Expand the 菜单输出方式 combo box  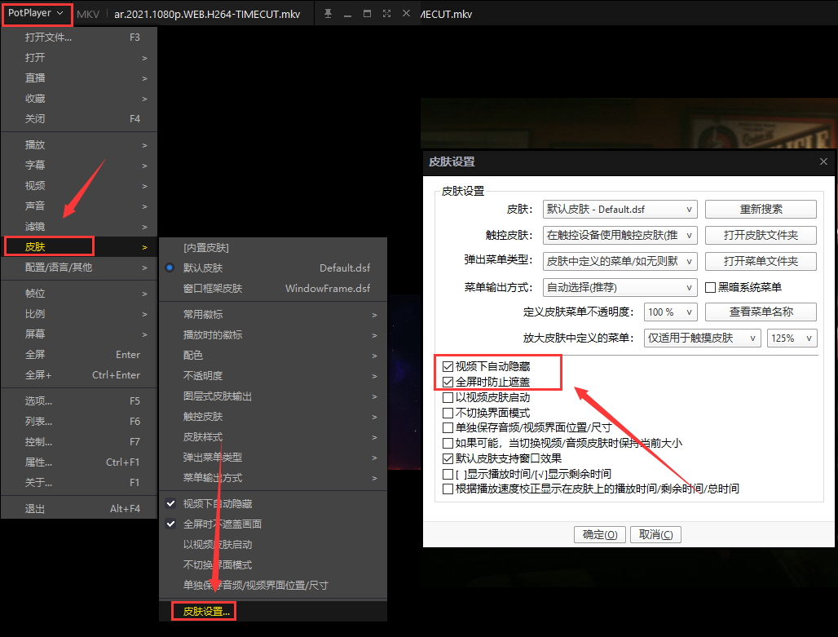[x=620, y=287]
